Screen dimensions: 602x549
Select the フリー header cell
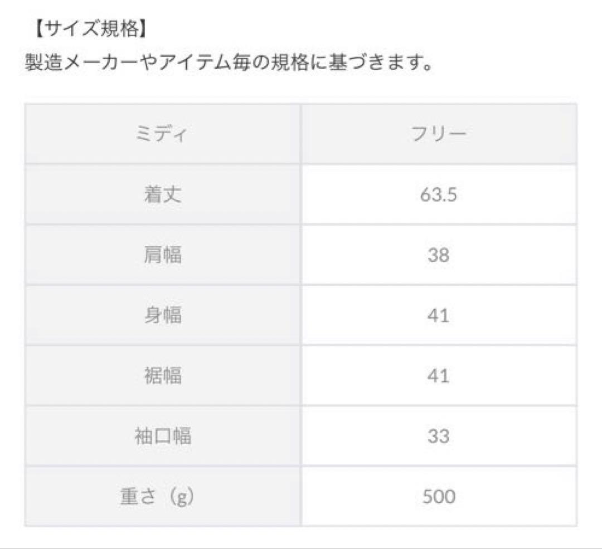click(x=439, y=134)
